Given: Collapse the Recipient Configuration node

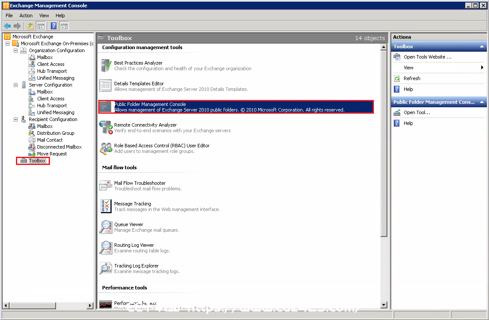Looking at the screenshot, I should point(16,119).
